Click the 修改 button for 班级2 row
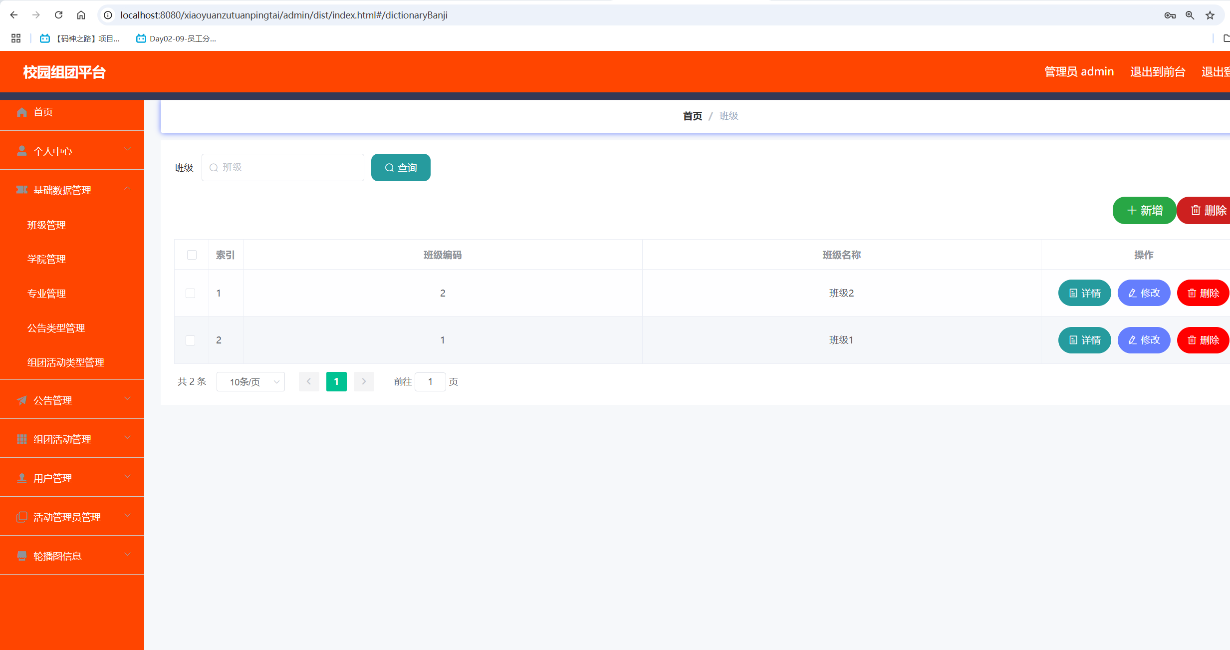Viewport: 1230px width, 650px height. pos(1144,293)
